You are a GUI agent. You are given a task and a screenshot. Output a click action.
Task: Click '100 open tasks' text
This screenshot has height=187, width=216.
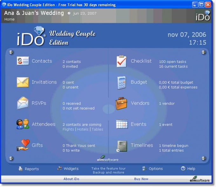click(172, 61)
